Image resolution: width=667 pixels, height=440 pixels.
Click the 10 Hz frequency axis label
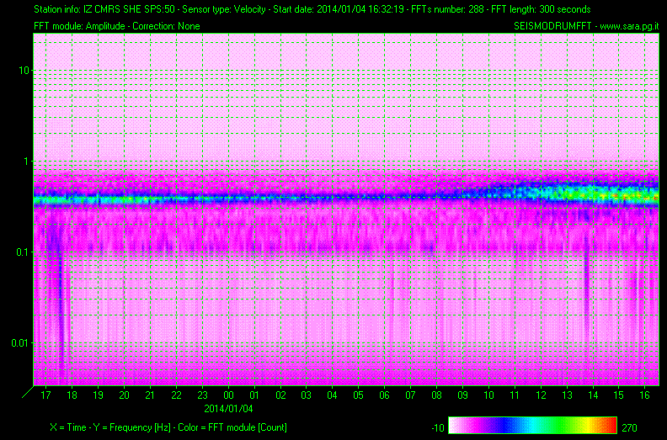tap(24, 70)
